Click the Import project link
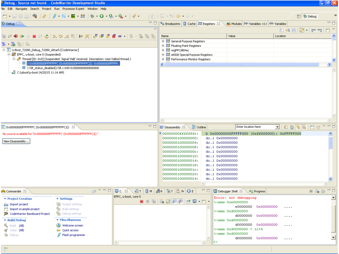 coord(19,204)
